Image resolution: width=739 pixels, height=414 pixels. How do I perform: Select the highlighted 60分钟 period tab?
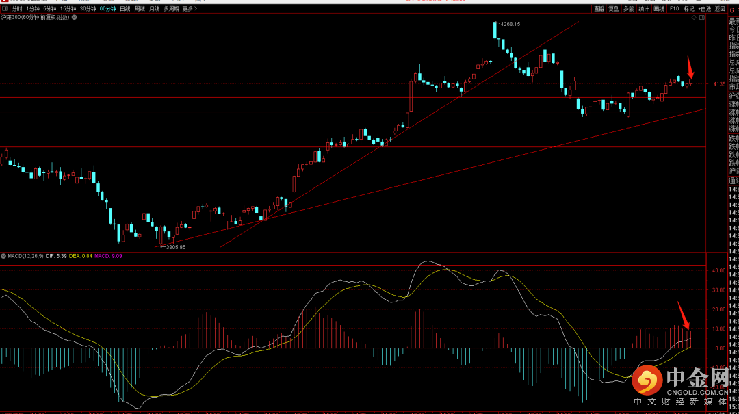pos(107,9)
